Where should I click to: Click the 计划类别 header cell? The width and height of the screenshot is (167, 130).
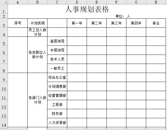pos(37,23)
